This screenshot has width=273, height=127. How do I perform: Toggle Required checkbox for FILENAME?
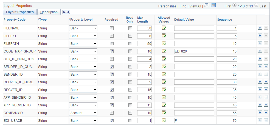112,28
